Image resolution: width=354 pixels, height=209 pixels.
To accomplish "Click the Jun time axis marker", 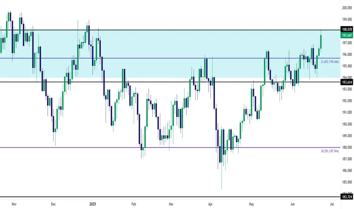I will tap(292, 204).
